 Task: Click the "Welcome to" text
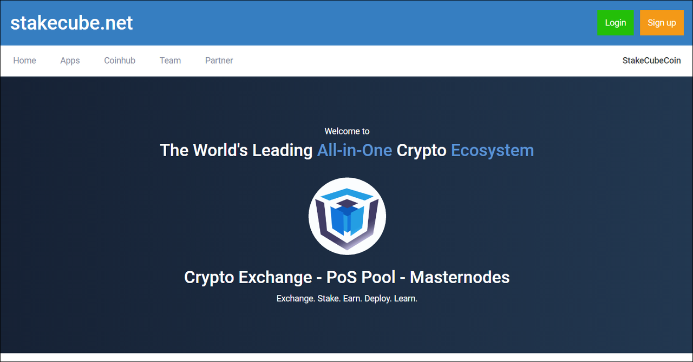point(347,131)
